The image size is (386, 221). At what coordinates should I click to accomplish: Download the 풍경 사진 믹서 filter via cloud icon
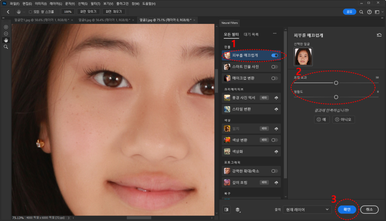pyautogui.click(x=276, y=98)
